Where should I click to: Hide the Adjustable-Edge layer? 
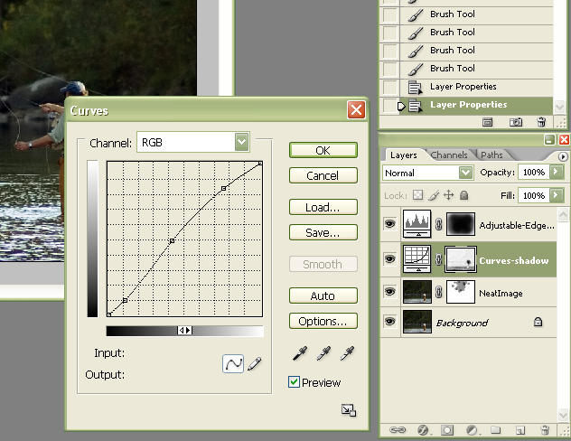(390, 223)
